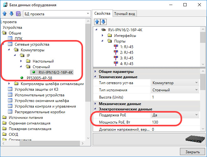207x157 pixels.
Task: Expand the Интерфейсы folder
Action: 103,35
